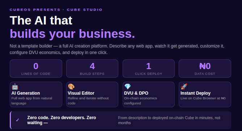
Task: Select the '4 Build Steps' stat card
Action: pyautogui.click(x=92, y=68)
